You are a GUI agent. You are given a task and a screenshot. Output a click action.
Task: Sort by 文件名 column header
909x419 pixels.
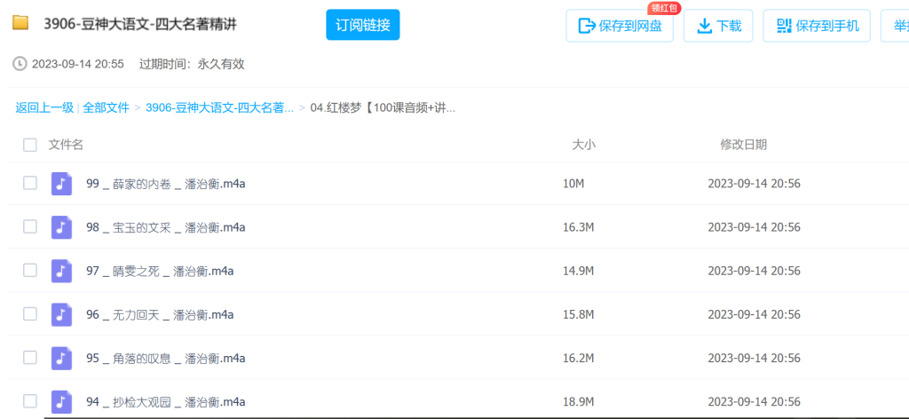pos(66,145)
